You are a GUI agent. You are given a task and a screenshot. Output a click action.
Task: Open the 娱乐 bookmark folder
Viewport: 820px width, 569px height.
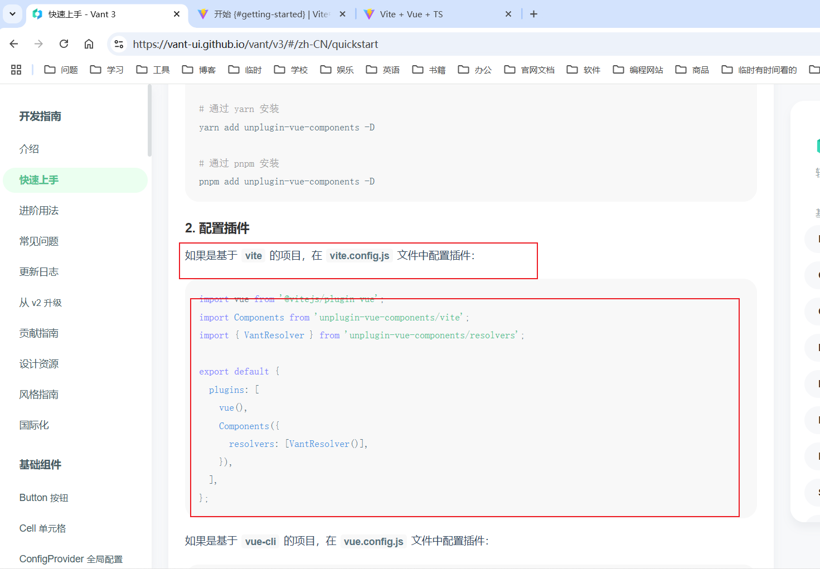click(337, 70)
